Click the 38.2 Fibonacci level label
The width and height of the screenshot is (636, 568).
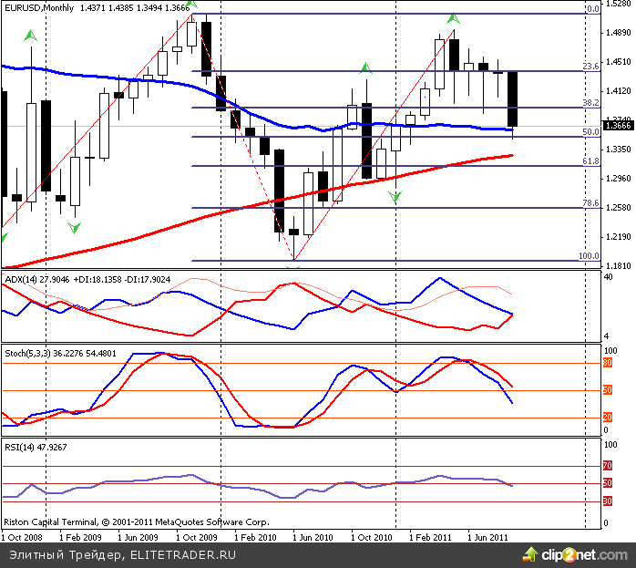tap(590, 103)
